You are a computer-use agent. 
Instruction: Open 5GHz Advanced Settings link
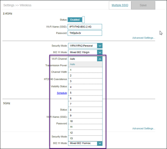(144, 129)
